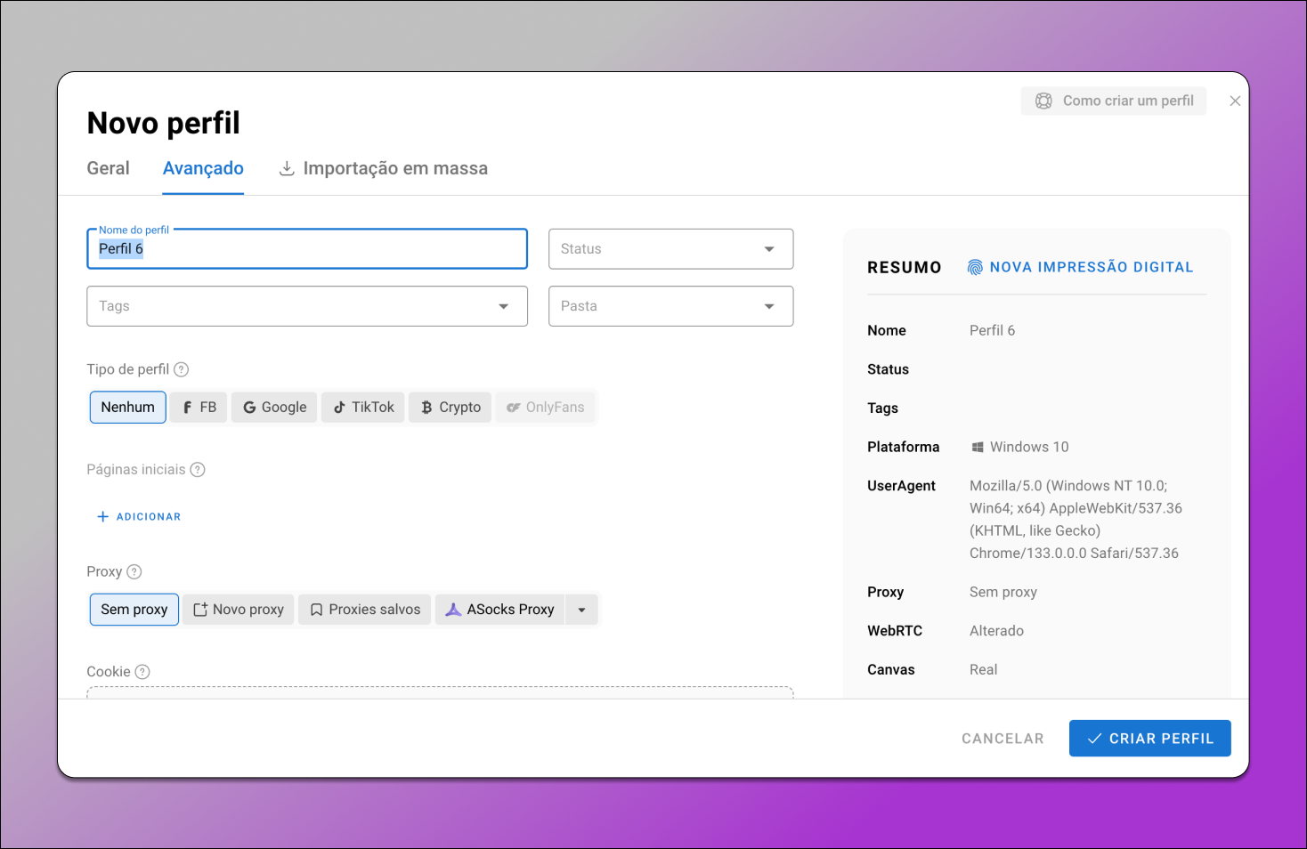Click the help icon next to Cookie
The width and height of the screenshot is (1307, 849).
(142, 672)
